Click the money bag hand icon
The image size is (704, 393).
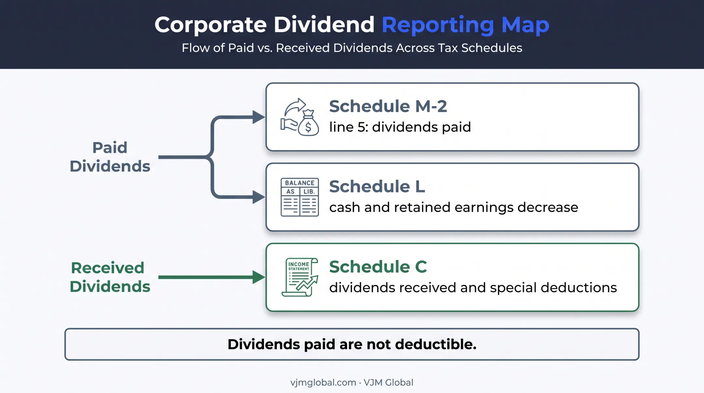[x=300, y=117]
